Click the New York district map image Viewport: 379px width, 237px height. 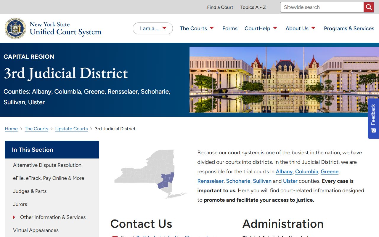(x=151, y=174)
